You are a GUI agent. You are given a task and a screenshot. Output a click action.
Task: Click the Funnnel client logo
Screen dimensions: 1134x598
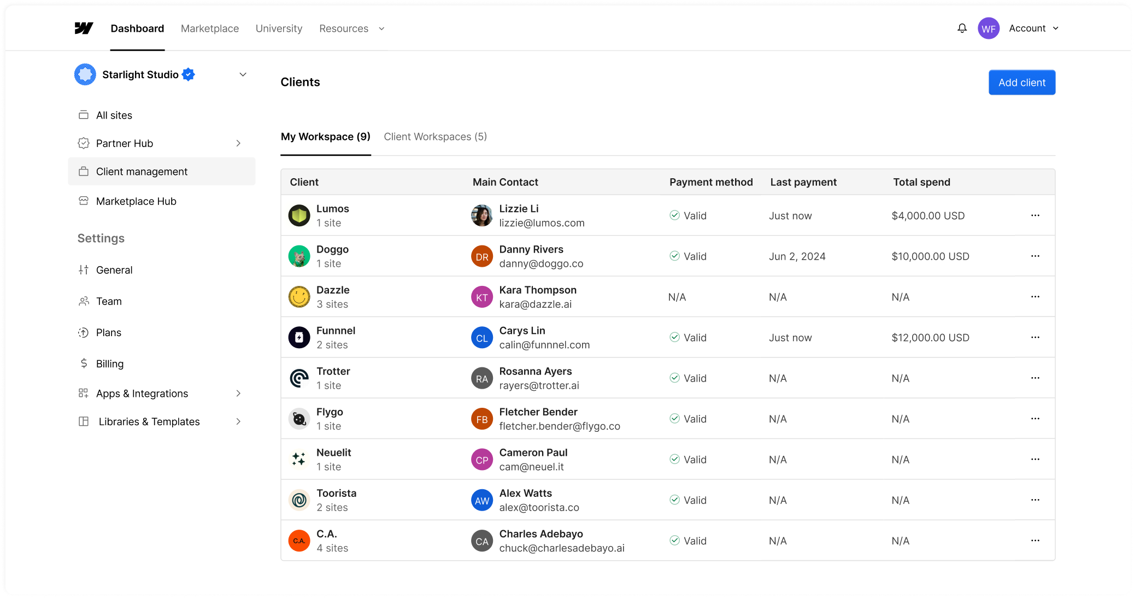pos(299,338)
